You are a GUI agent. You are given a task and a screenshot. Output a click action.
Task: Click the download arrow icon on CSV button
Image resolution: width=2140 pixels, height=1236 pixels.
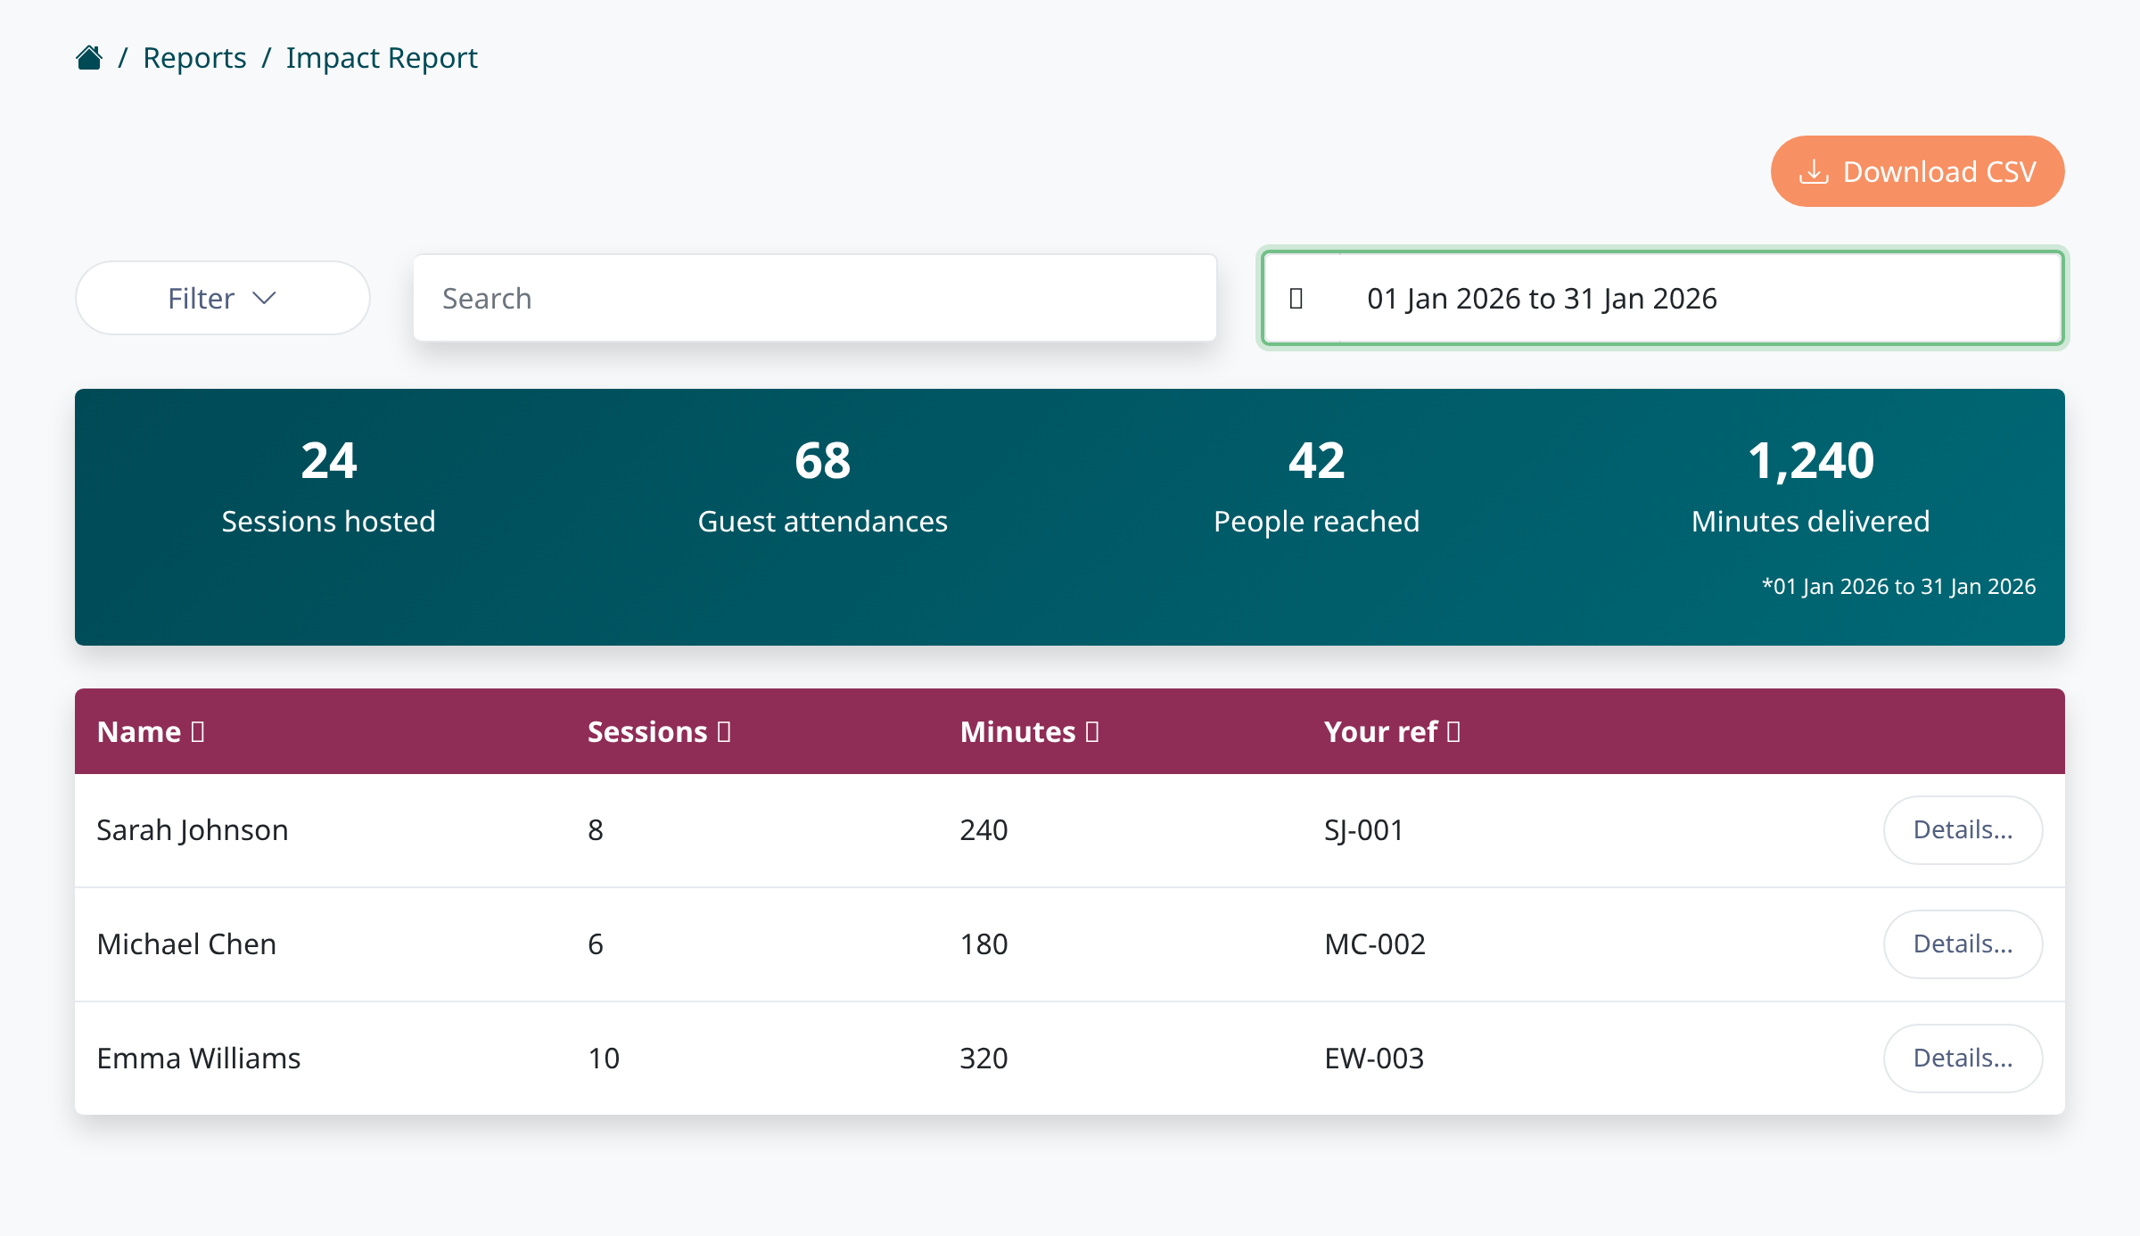[x=1814, y=171]
